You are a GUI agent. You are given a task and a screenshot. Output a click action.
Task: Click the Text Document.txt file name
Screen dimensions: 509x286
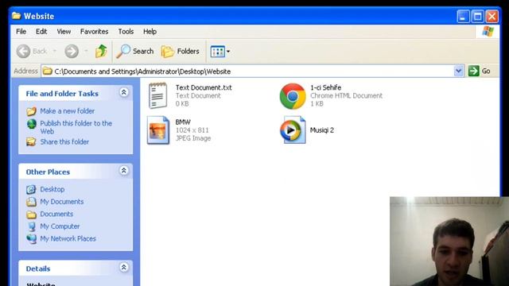point(204,87)
